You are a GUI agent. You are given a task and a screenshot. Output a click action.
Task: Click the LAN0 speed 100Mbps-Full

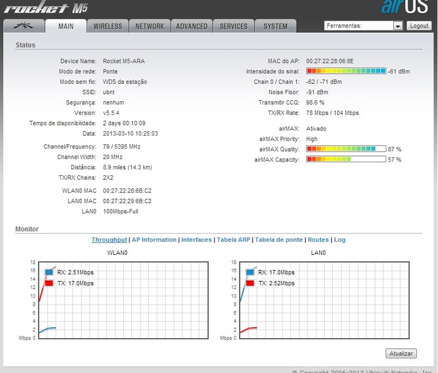[121, 211]
